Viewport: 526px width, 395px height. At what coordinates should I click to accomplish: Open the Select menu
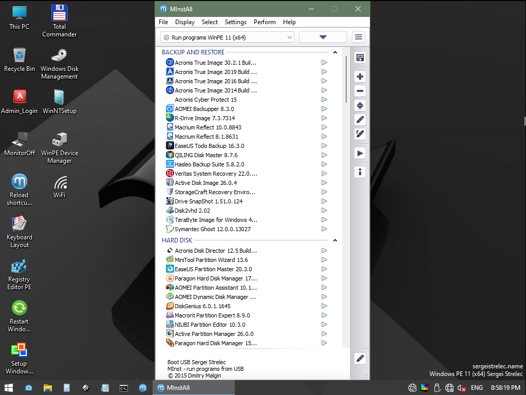click(210, 22)
